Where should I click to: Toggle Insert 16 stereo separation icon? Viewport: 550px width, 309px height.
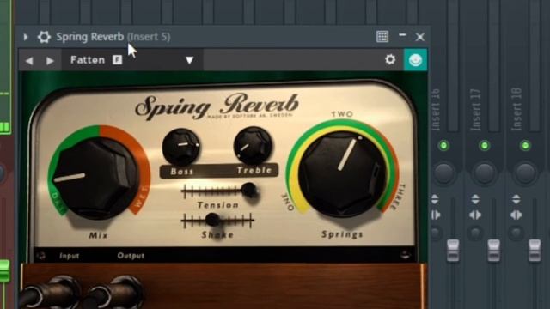click(x=436, y=215)
